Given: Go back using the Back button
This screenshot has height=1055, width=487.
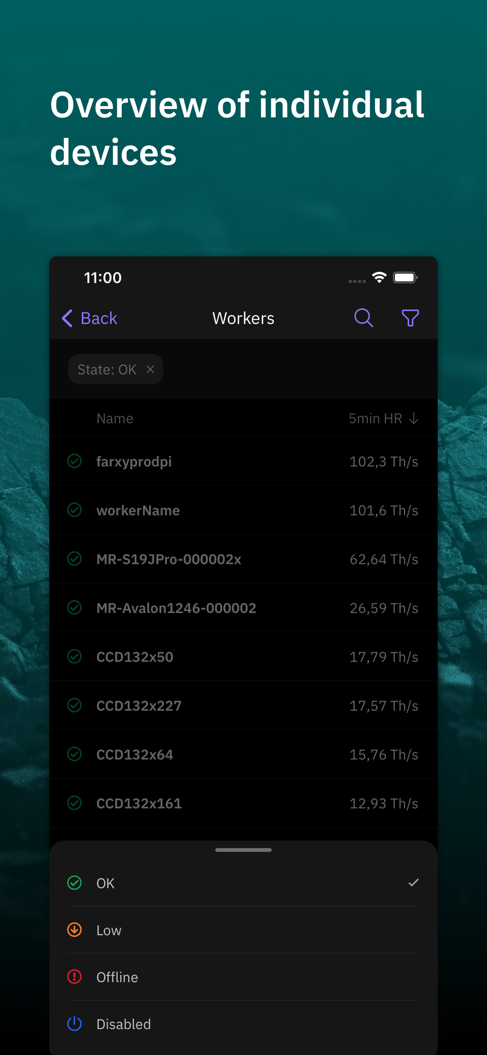Looking at the screenshot, I should (90, 318).
